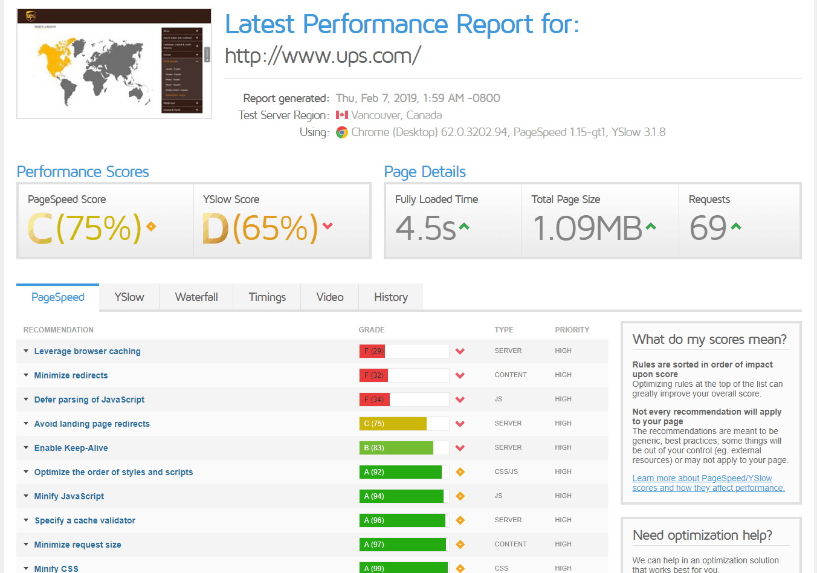Screen dimensions: 817x573
Task: Click the http://www.ups.com/ report URL
Action: point(323,56)
